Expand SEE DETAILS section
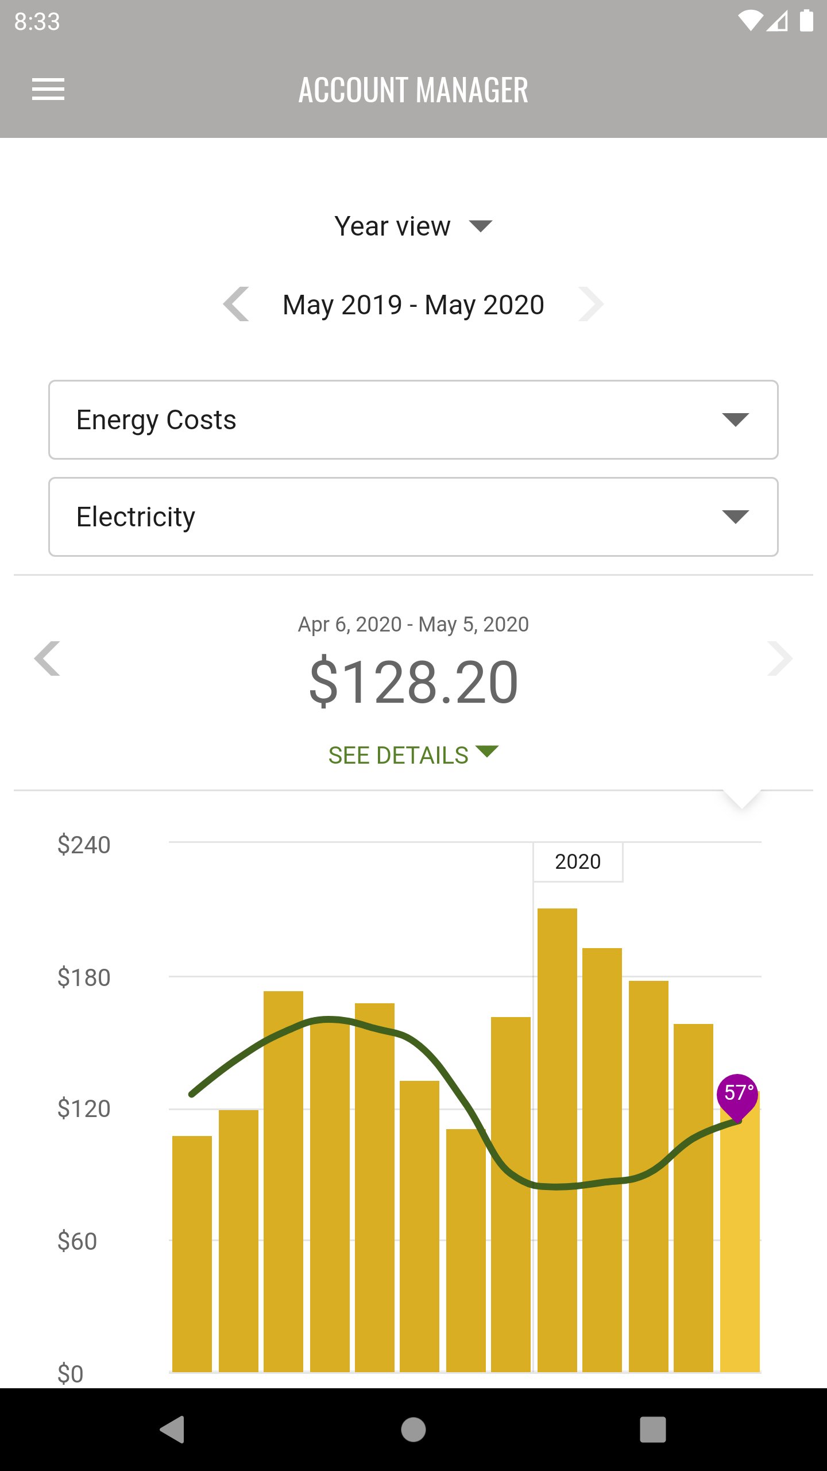 point(413,755)
